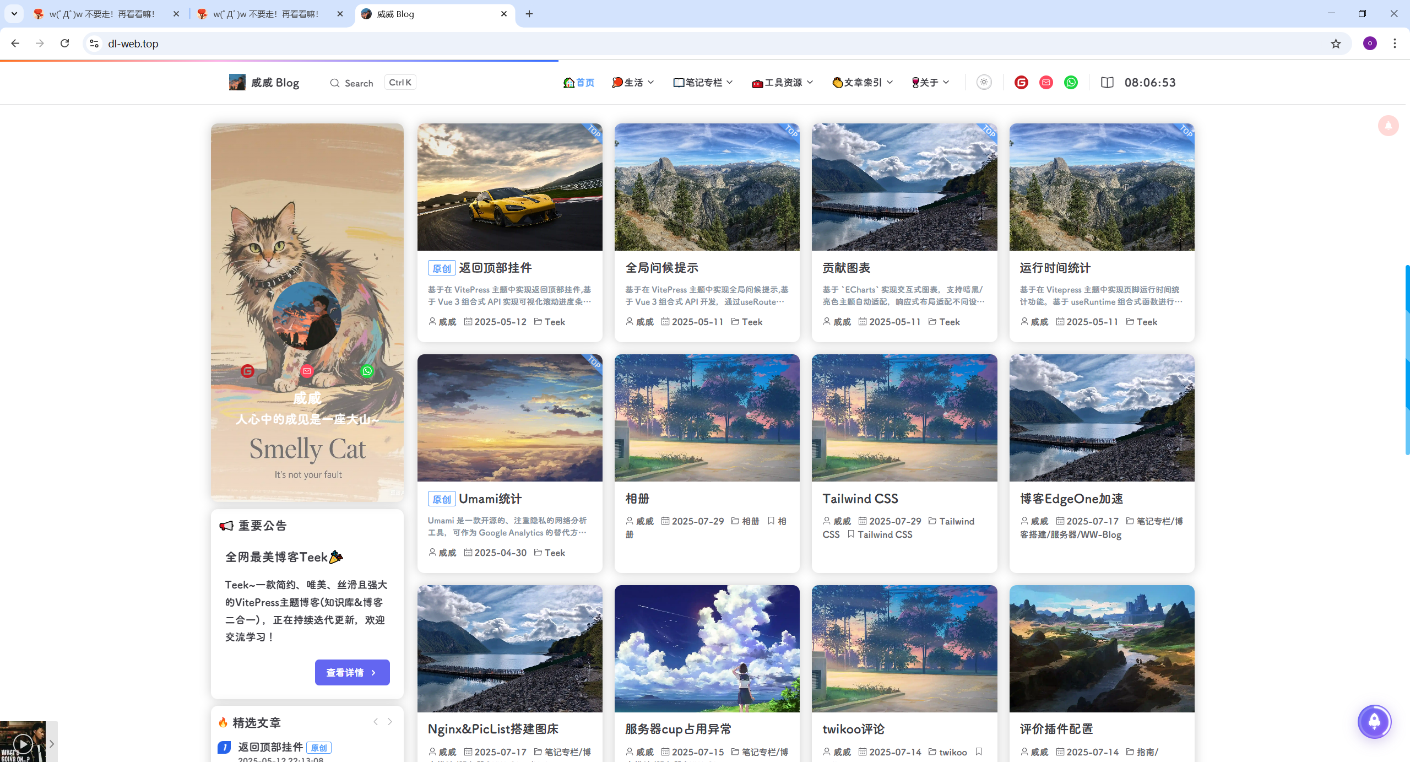Close the 威威 Blog tab
Viewport: 1410px width, 762px height.
(x=504, y=14)
